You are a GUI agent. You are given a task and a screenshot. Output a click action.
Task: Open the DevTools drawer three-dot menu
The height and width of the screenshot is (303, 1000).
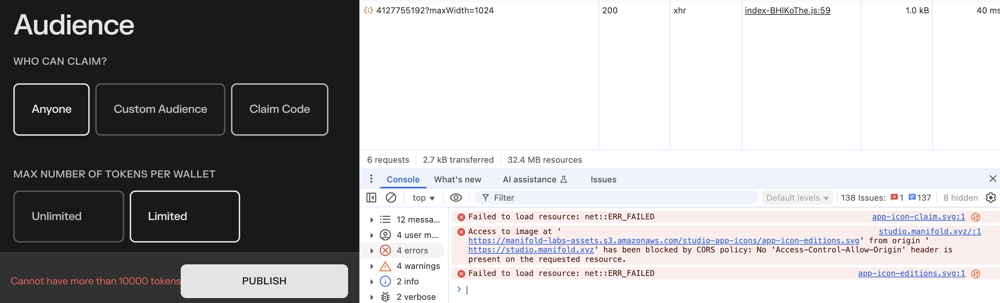(x=371, y=179)
